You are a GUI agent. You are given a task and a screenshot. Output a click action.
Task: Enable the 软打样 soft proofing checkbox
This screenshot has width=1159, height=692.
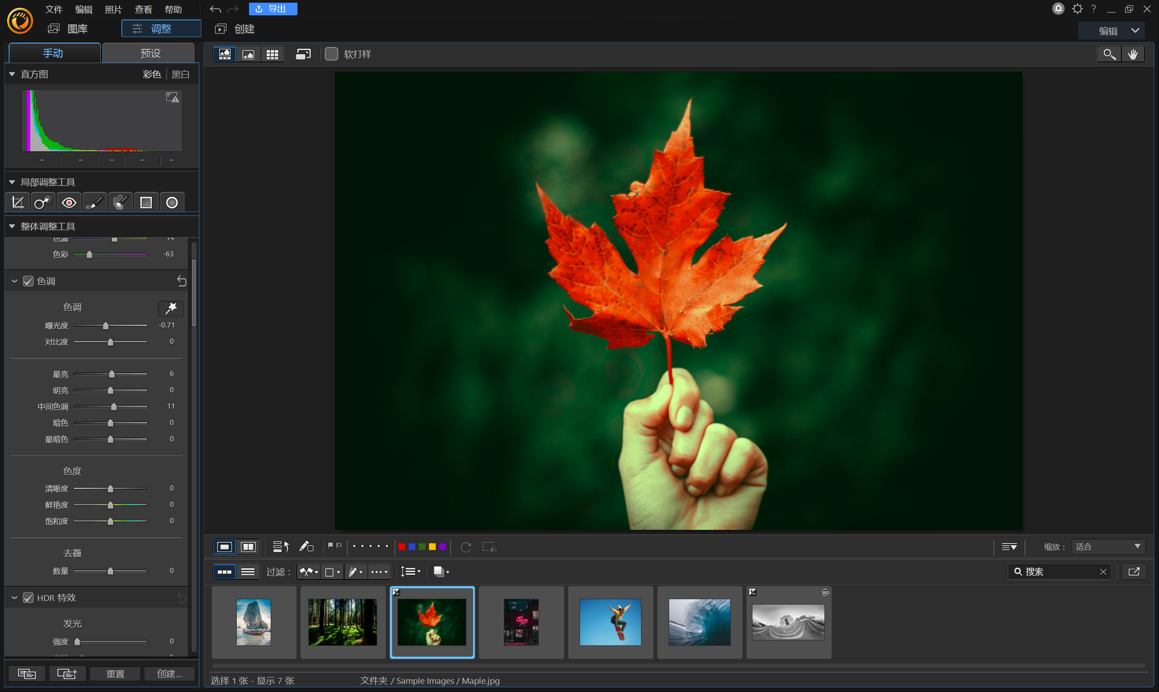point(331,54)
